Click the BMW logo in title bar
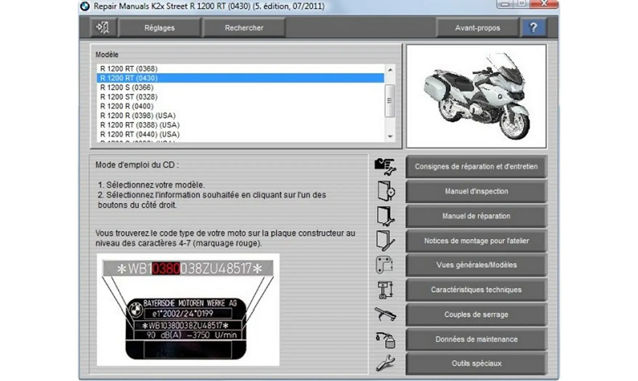This screenshot has height=381, width=638. pos(85,6)
